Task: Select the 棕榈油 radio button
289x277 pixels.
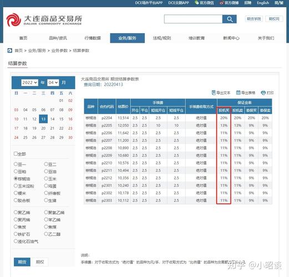Action: 16,178
